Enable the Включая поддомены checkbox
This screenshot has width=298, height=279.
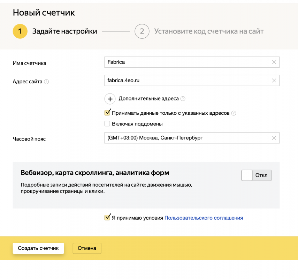pyautogui.click(x=107, y=124)
